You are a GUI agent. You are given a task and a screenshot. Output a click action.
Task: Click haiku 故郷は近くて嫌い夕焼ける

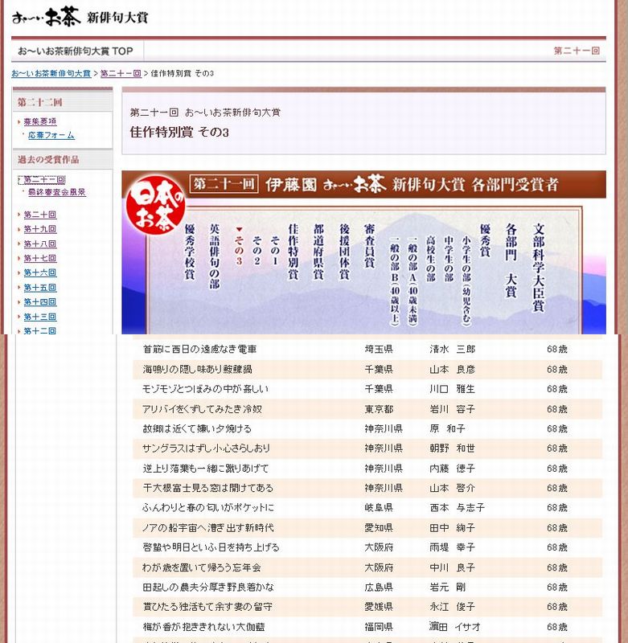[197, 428]
